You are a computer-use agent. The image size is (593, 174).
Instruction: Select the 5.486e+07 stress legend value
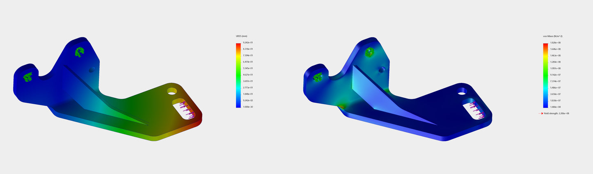(555, 87)
